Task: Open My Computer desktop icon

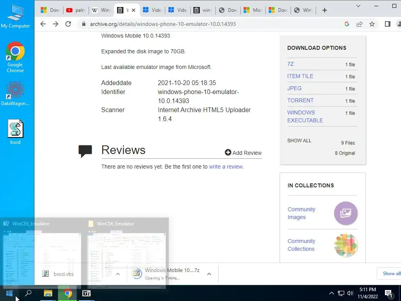Action: (15, 16)
